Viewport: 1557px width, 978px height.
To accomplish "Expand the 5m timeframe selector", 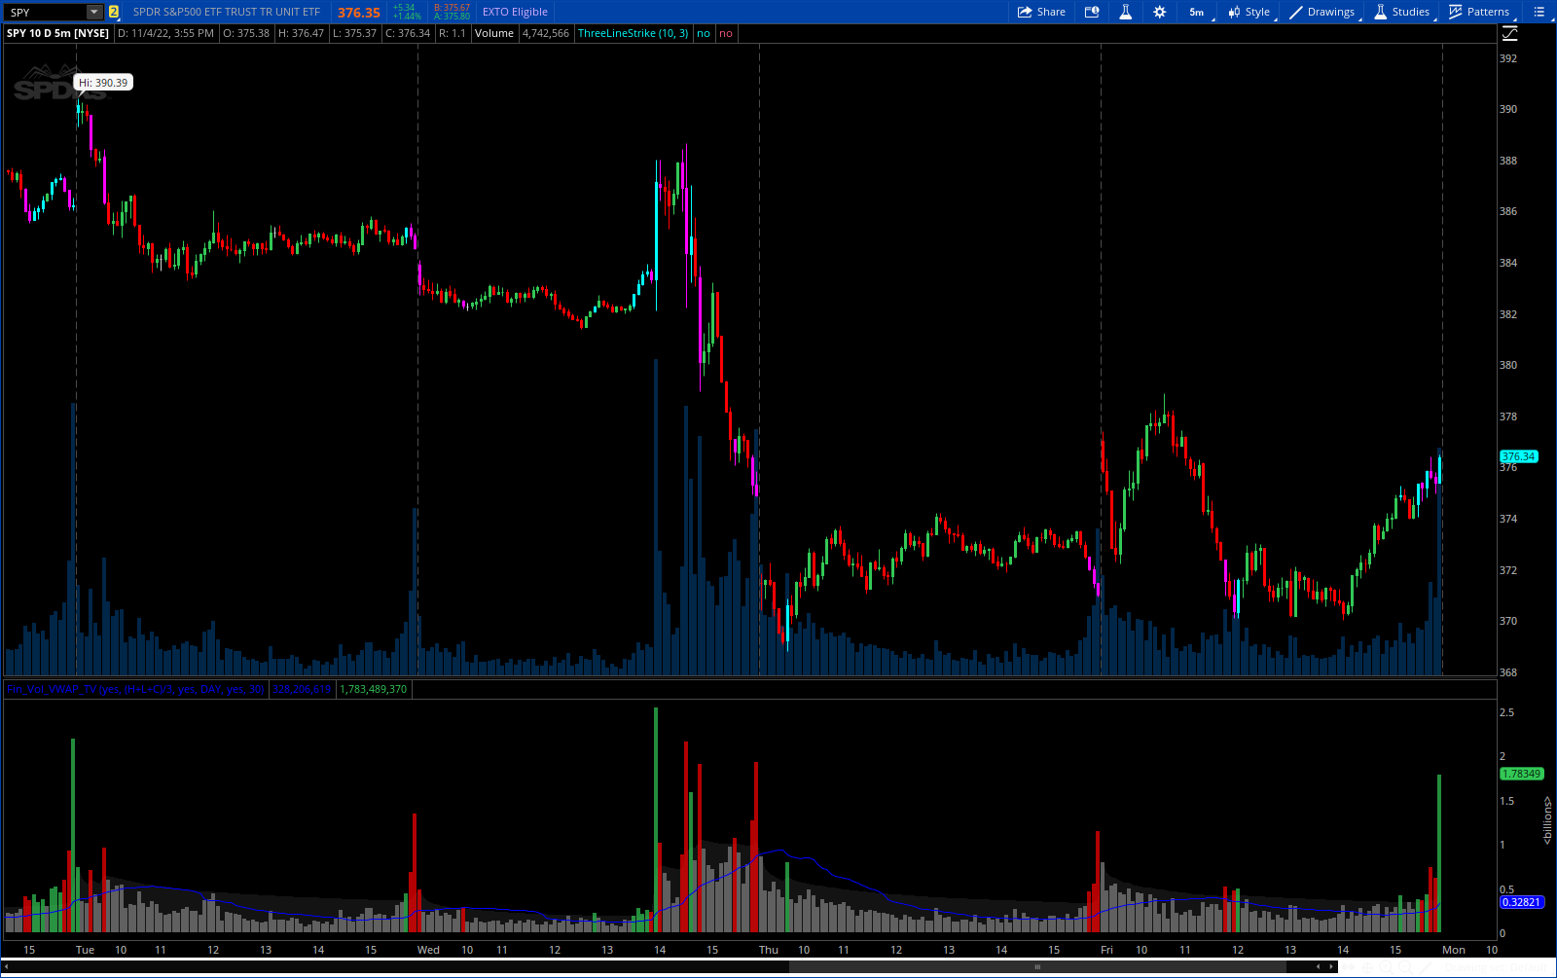I will coord(1197,12).
